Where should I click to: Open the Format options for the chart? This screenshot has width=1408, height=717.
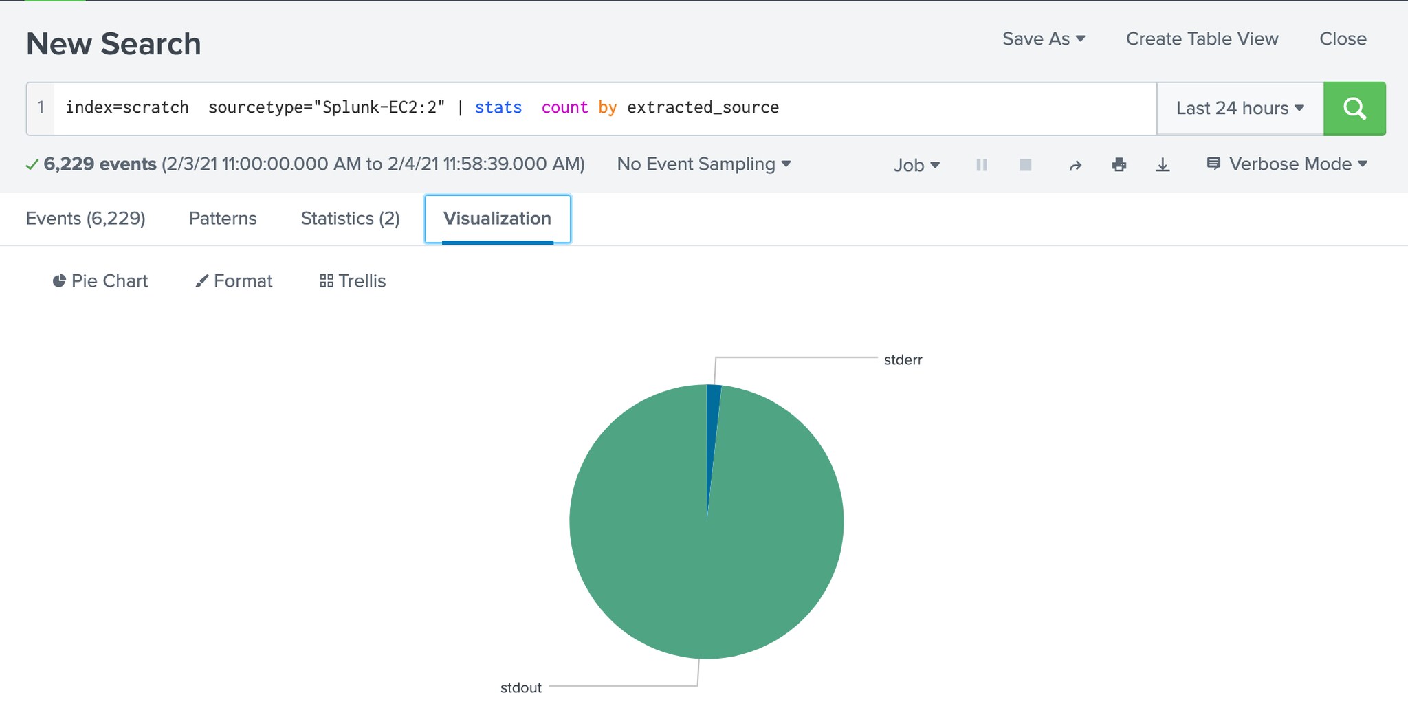(x=234, y=281)
